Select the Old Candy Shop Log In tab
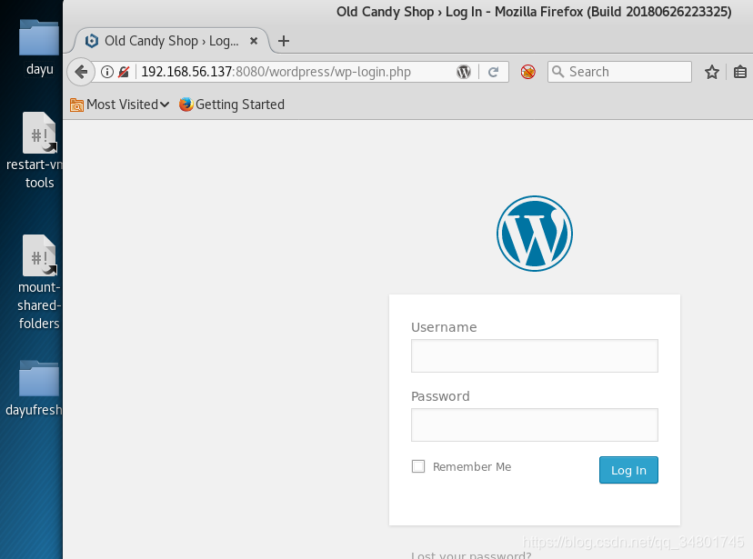Viewport: 753px width, 559px height. (172, 41)
